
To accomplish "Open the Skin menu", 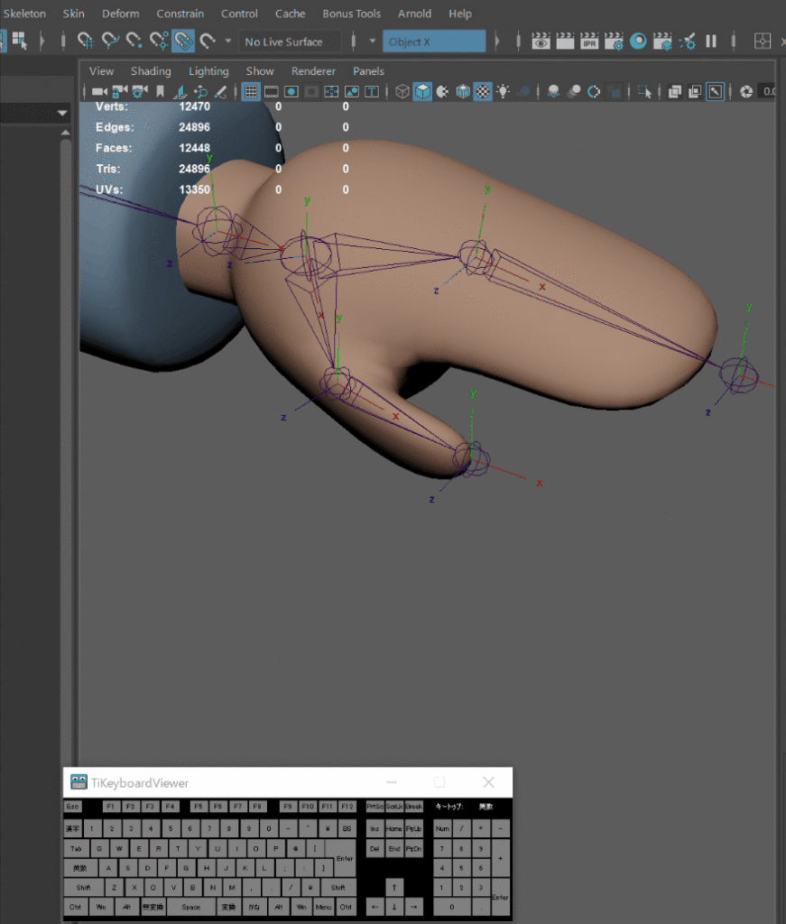I will tap(74, 14).
